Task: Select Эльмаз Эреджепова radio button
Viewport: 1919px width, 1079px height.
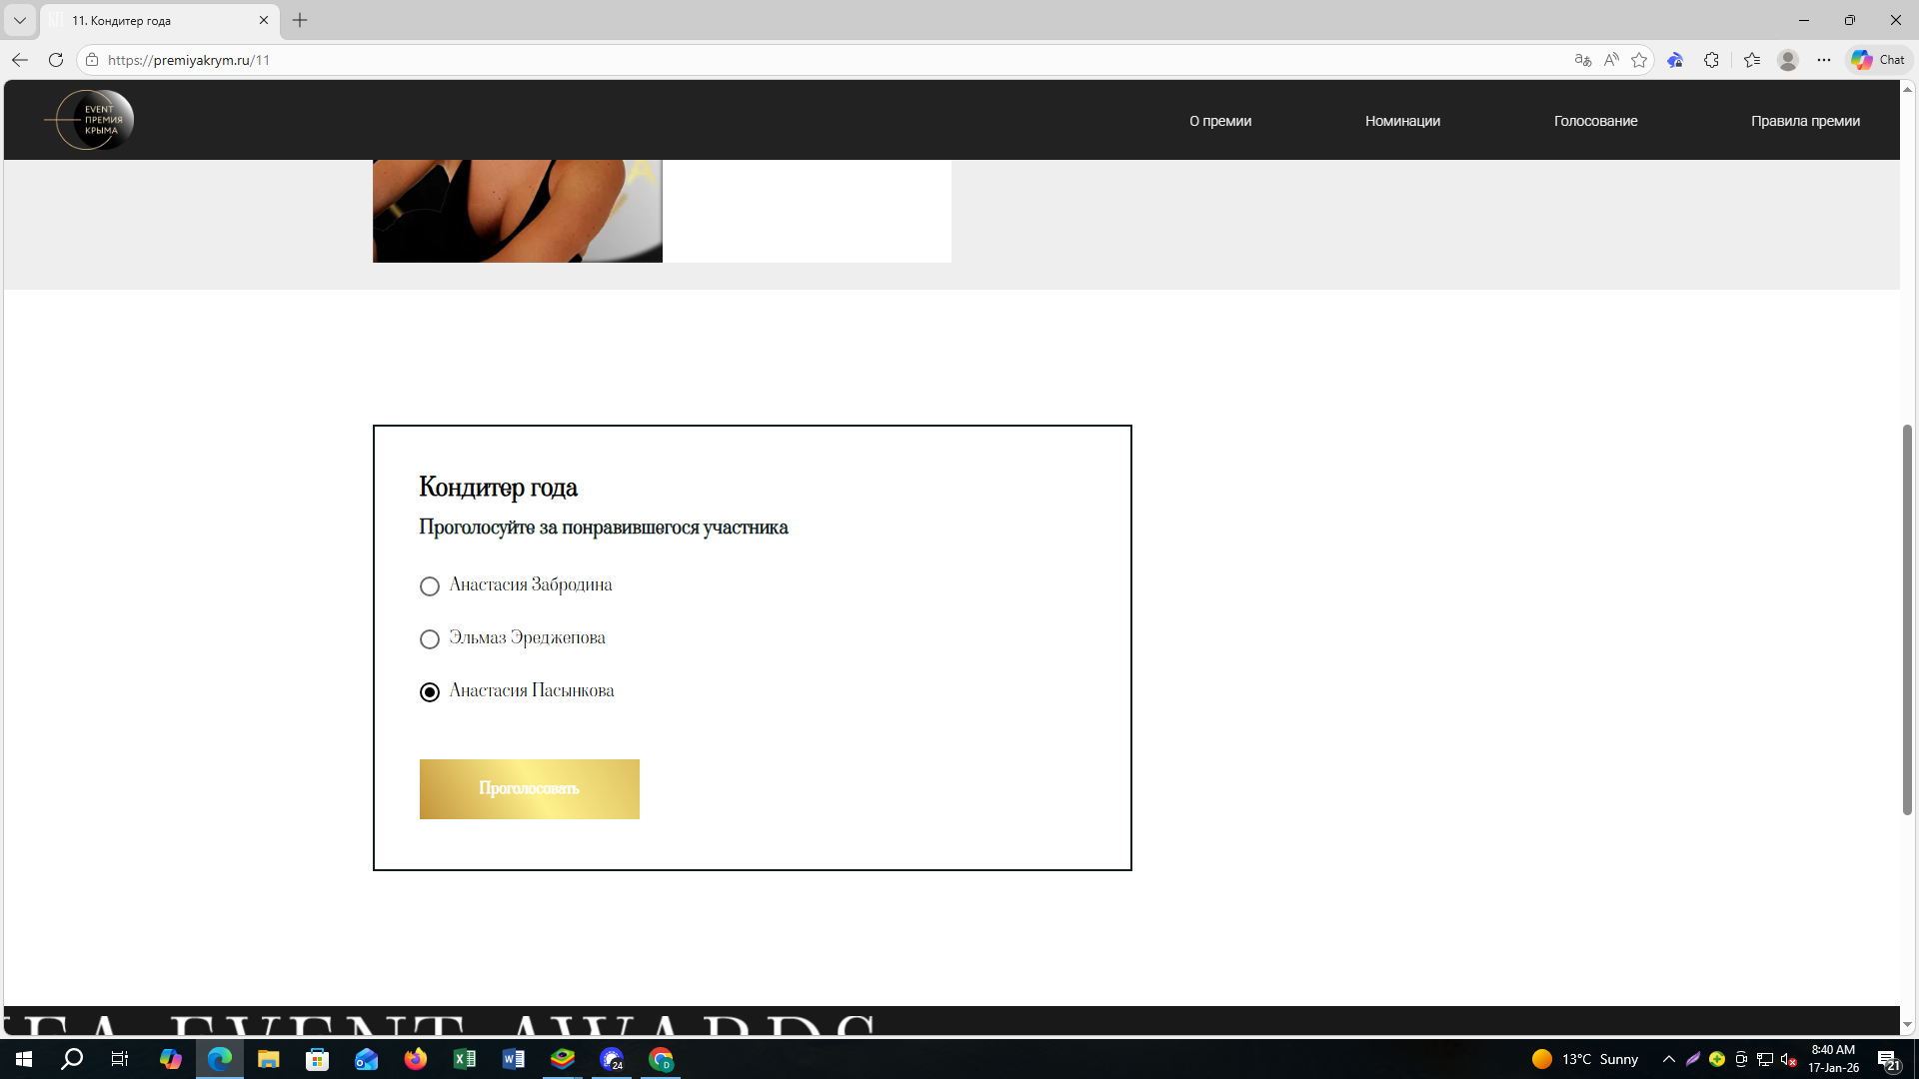Action: coord(430,639)
